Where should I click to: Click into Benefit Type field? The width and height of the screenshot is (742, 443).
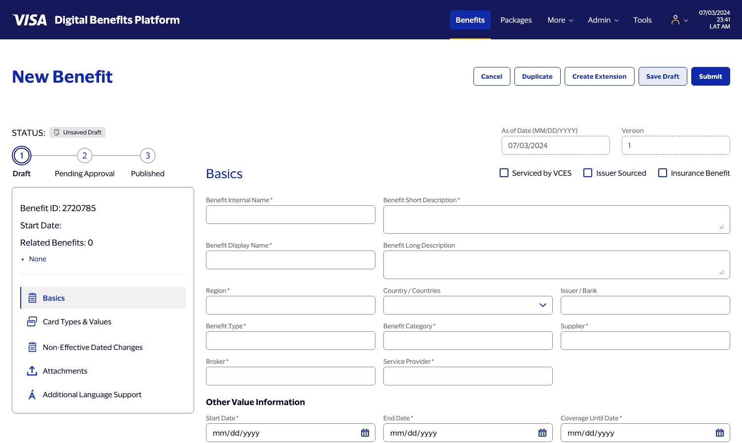coord(291,341)
